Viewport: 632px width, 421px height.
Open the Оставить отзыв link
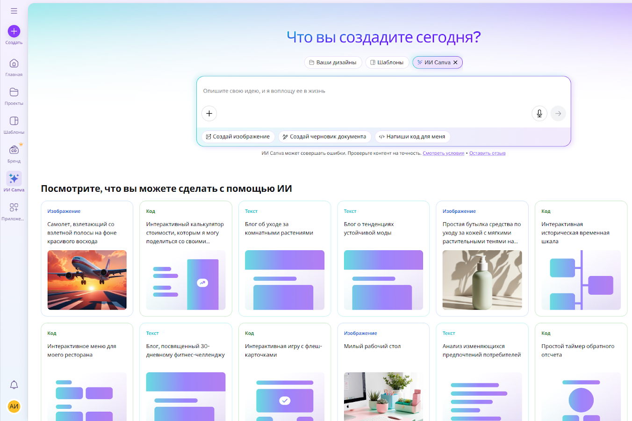tap(487, 153)
